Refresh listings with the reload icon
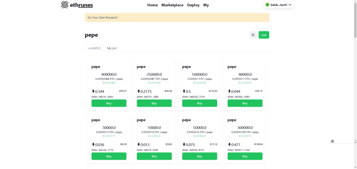The width and height of the screenshot is (357, 169). (253, 35)
